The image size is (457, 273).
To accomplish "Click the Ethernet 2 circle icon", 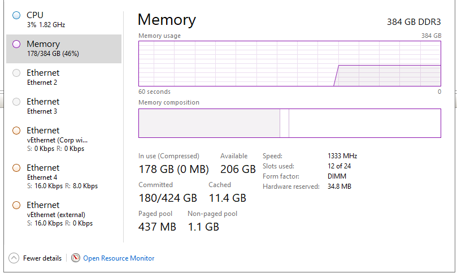I will 16,73.
